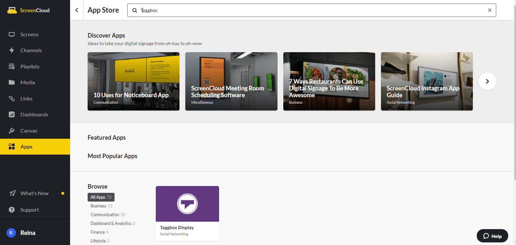Click the Media folder icon
Viewport: 516px width, 245px height.
(x=12, y=82)
